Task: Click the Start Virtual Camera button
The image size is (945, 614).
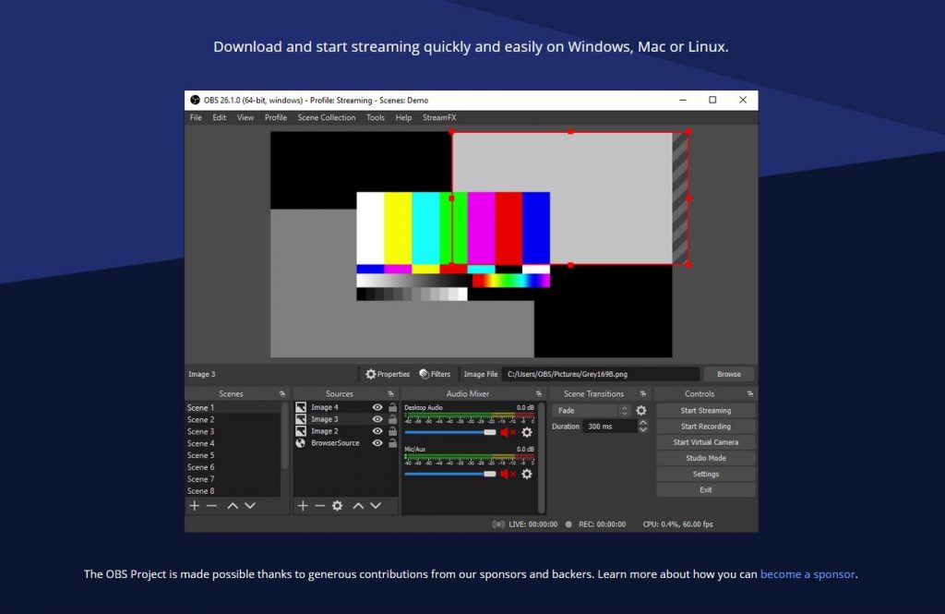Action: click(x=705, y=441)
